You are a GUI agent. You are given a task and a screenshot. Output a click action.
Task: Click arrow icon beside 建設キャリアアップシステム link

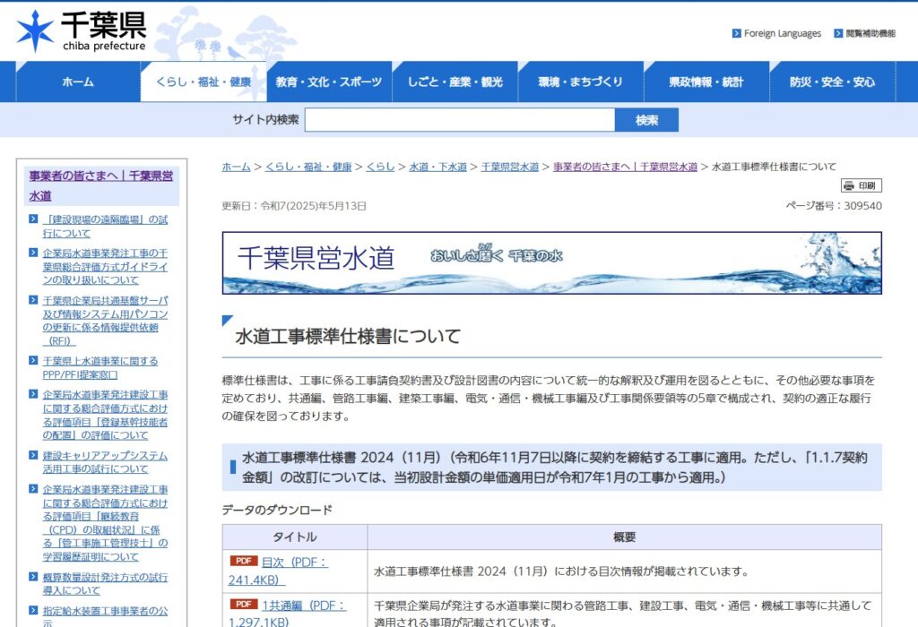coord(32,456)
